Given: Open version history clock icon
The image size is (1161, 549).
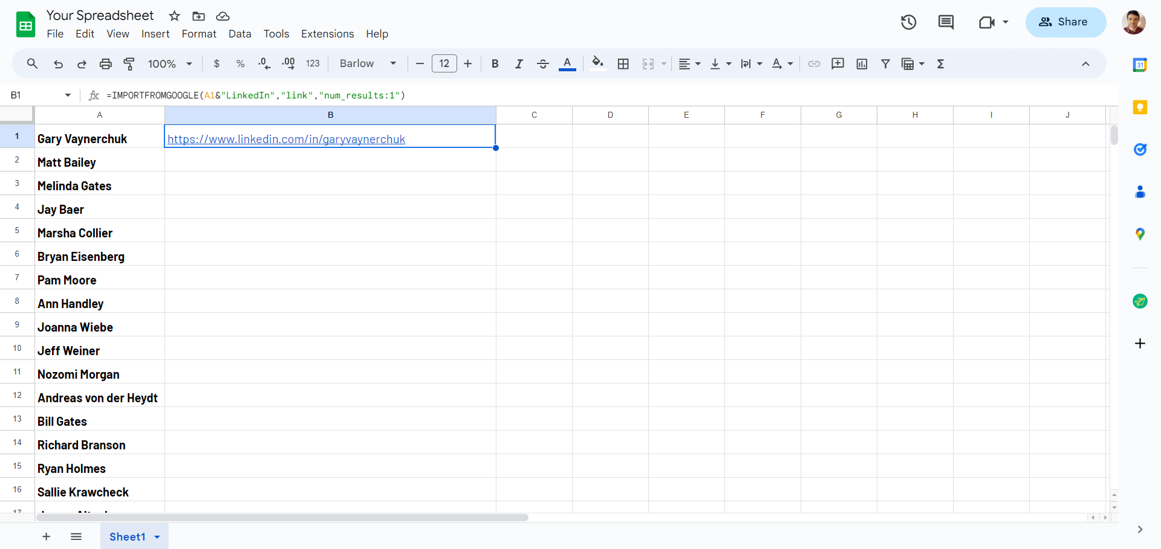Looking at the screenshot, I should [x=908, y=22].
